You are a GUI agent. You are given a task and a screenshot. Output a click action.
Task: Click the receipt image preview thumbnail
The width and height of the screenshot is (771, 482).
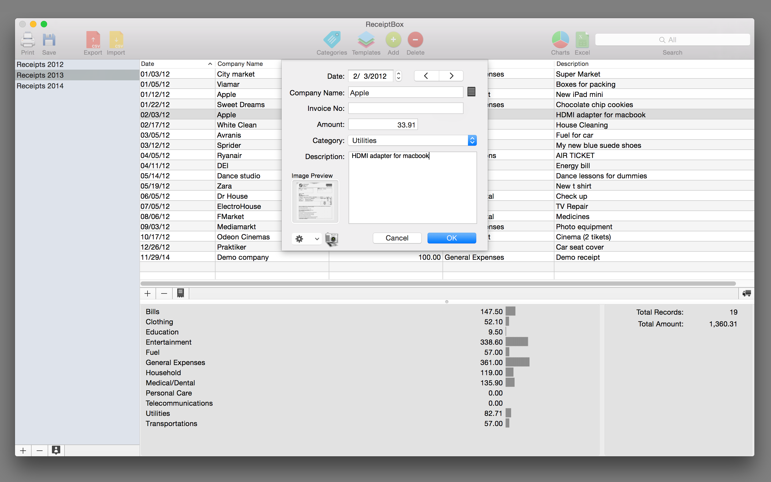coord(315,201)
